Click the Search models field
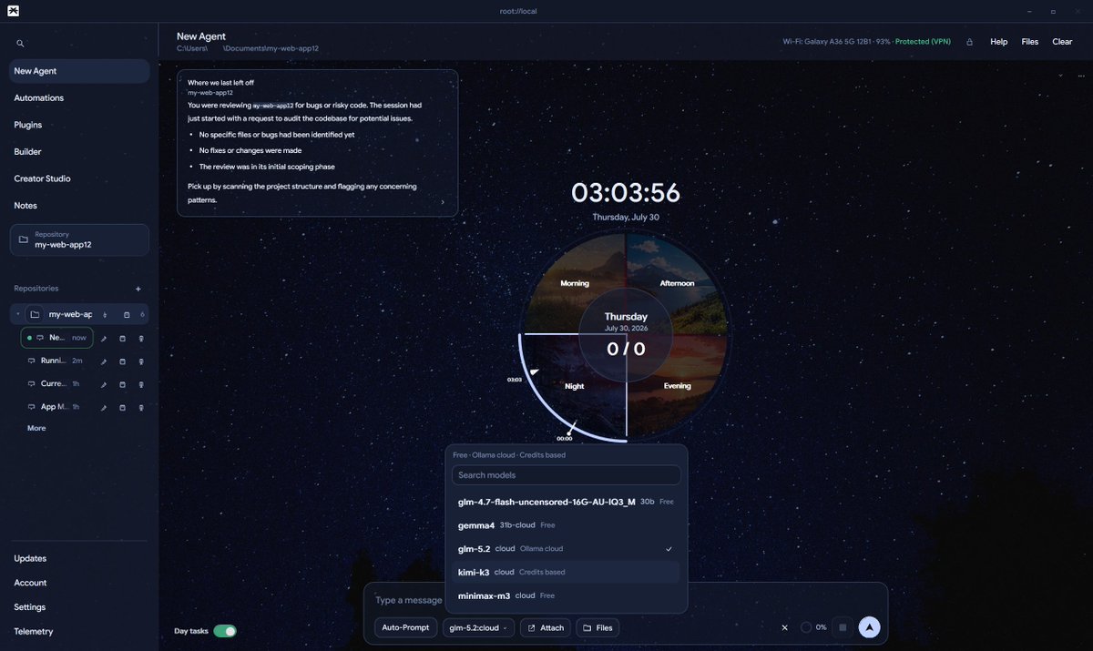 (567, 475)
